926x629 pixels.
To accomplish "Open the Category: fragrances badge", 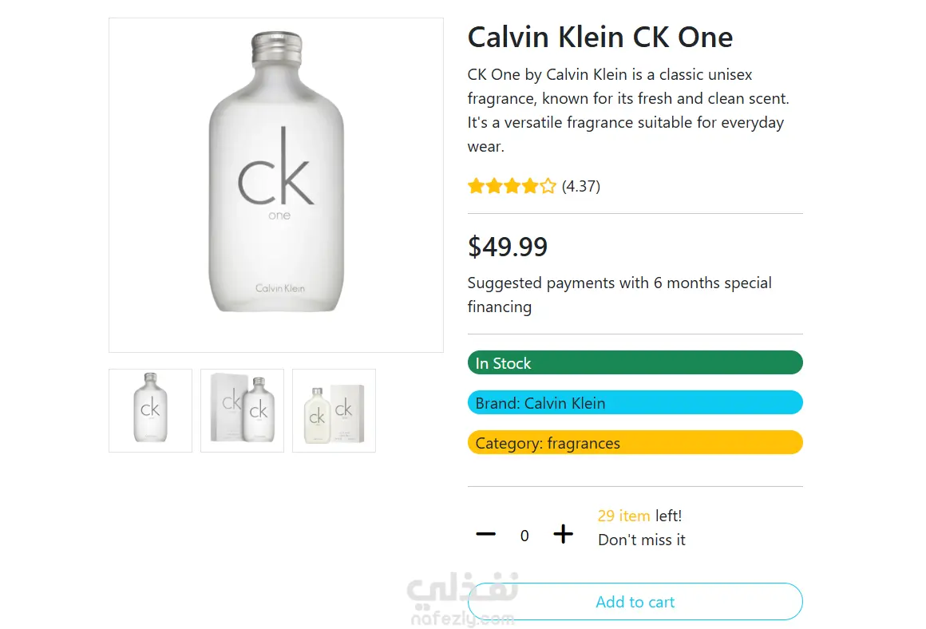I will tap(635, 443).
